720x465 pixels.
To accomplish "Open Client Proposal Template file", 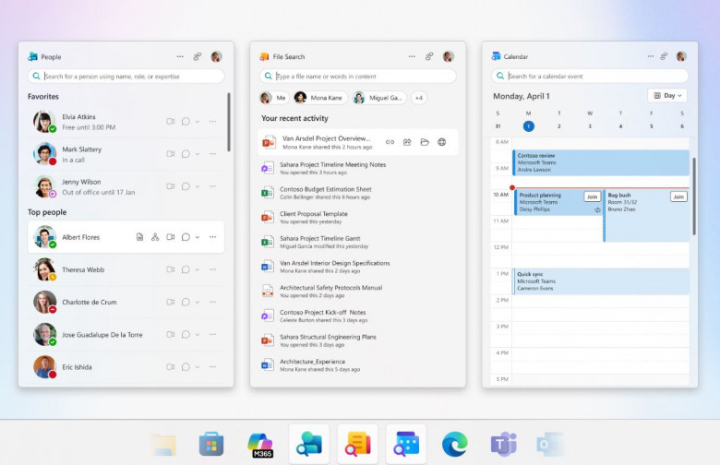I will pos(358,217).
